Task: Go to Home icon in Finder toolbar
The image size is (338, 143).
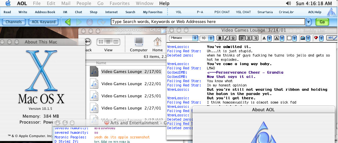Action: [x=158, y=42]
